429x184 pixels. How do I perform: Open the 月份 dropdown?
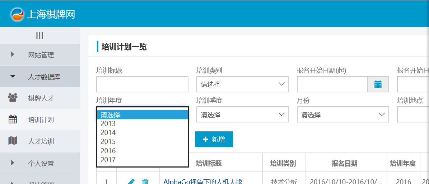(x=342, y=115)
